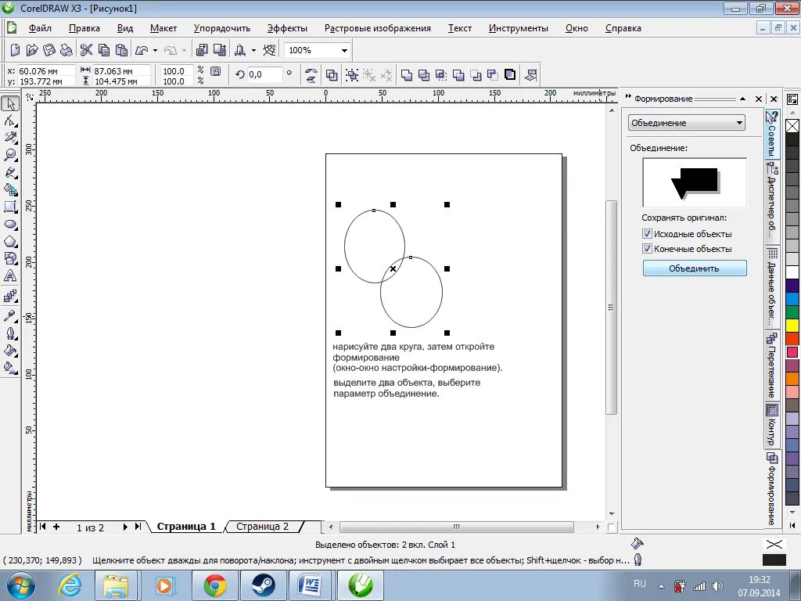Open the 100% zoom level dropdown
The image size is (801, 601).
344,50
